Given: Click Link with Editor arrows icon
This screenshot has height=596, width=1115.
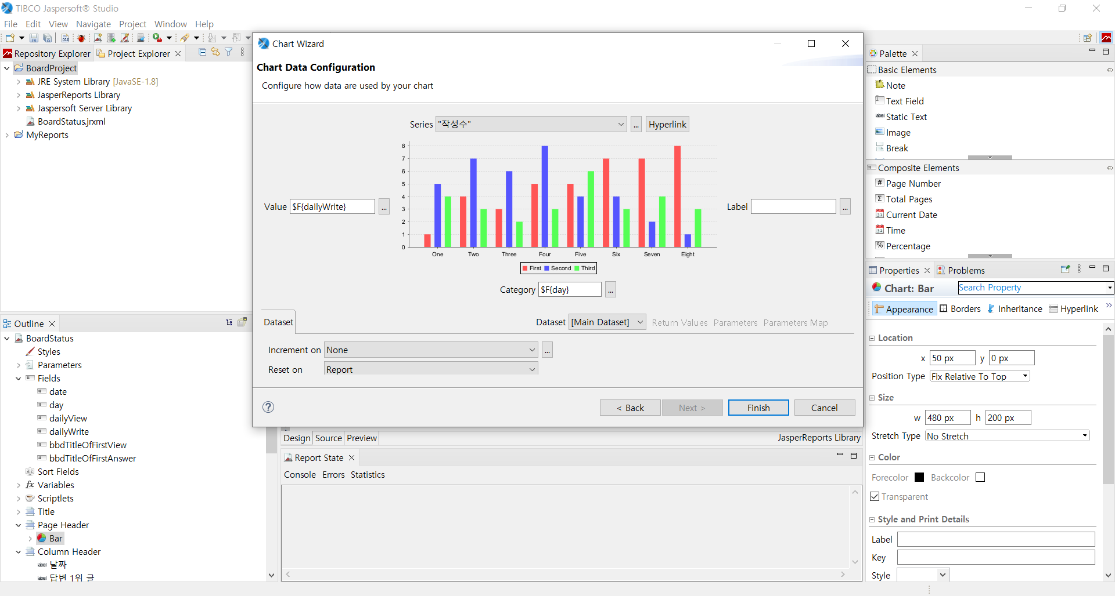Looking at the screenshot, I should (x=215, y=52).
